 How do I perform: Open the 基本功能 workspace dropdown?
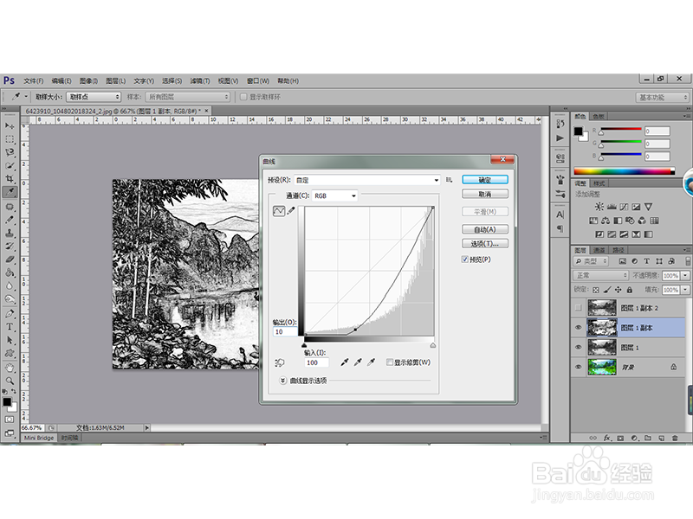pos(662,97)
